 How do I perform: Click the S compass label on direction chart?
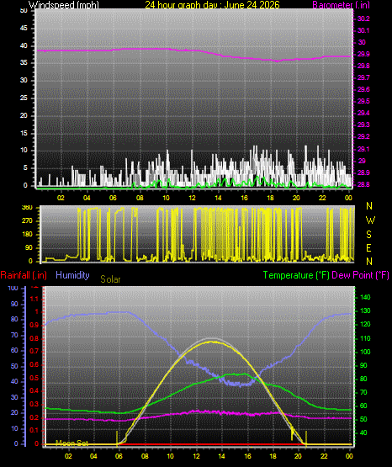click(369, 235)
